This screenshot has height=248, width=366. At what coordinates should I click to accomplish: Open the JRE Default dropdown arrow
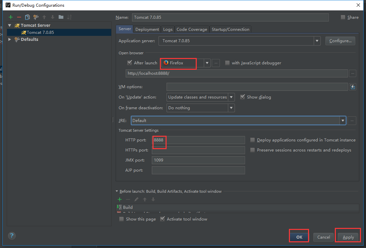pyautogui.click(x=343, y=121)
